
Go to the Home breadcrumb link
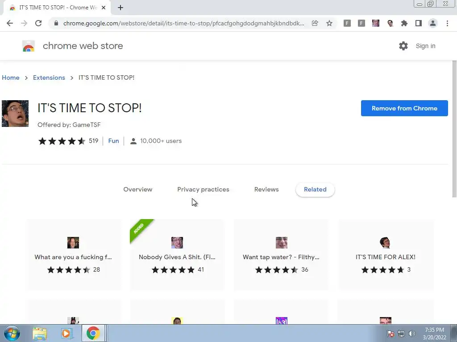pyautogui.click(x=11, y=77)
